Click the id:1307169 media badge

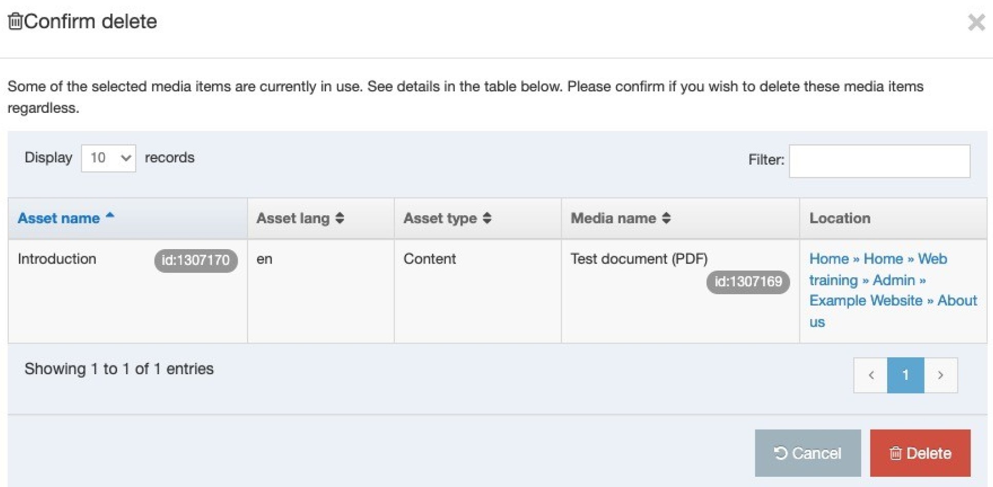[x=748, y=282]
